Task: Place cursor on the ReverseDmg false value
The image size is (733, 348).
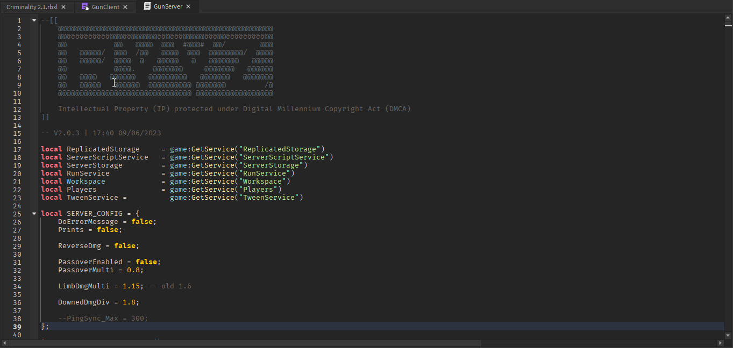Action: tap(124, 246)
